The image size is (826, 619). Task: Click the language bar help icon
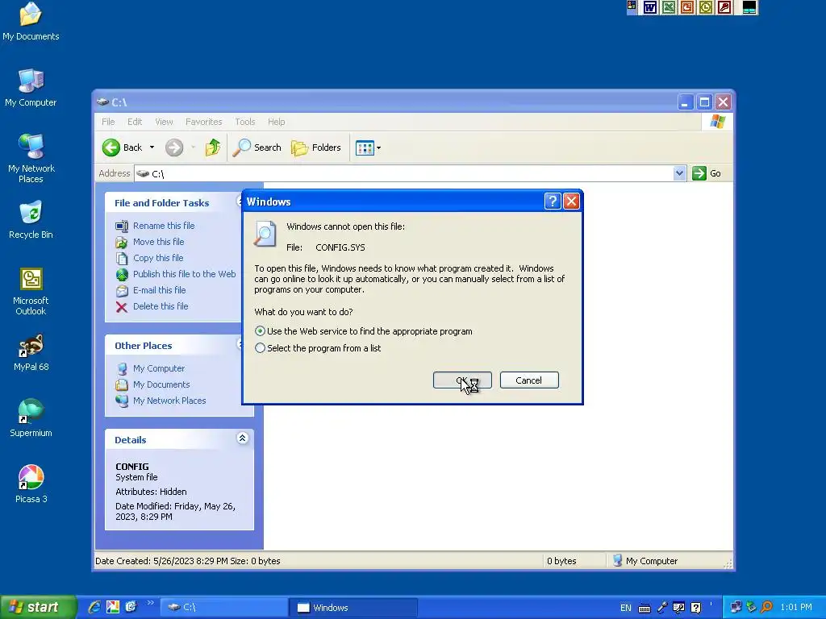click(x=695, y=608)
